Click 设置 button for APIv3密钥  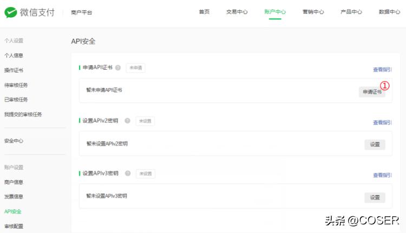coord(375,197)
